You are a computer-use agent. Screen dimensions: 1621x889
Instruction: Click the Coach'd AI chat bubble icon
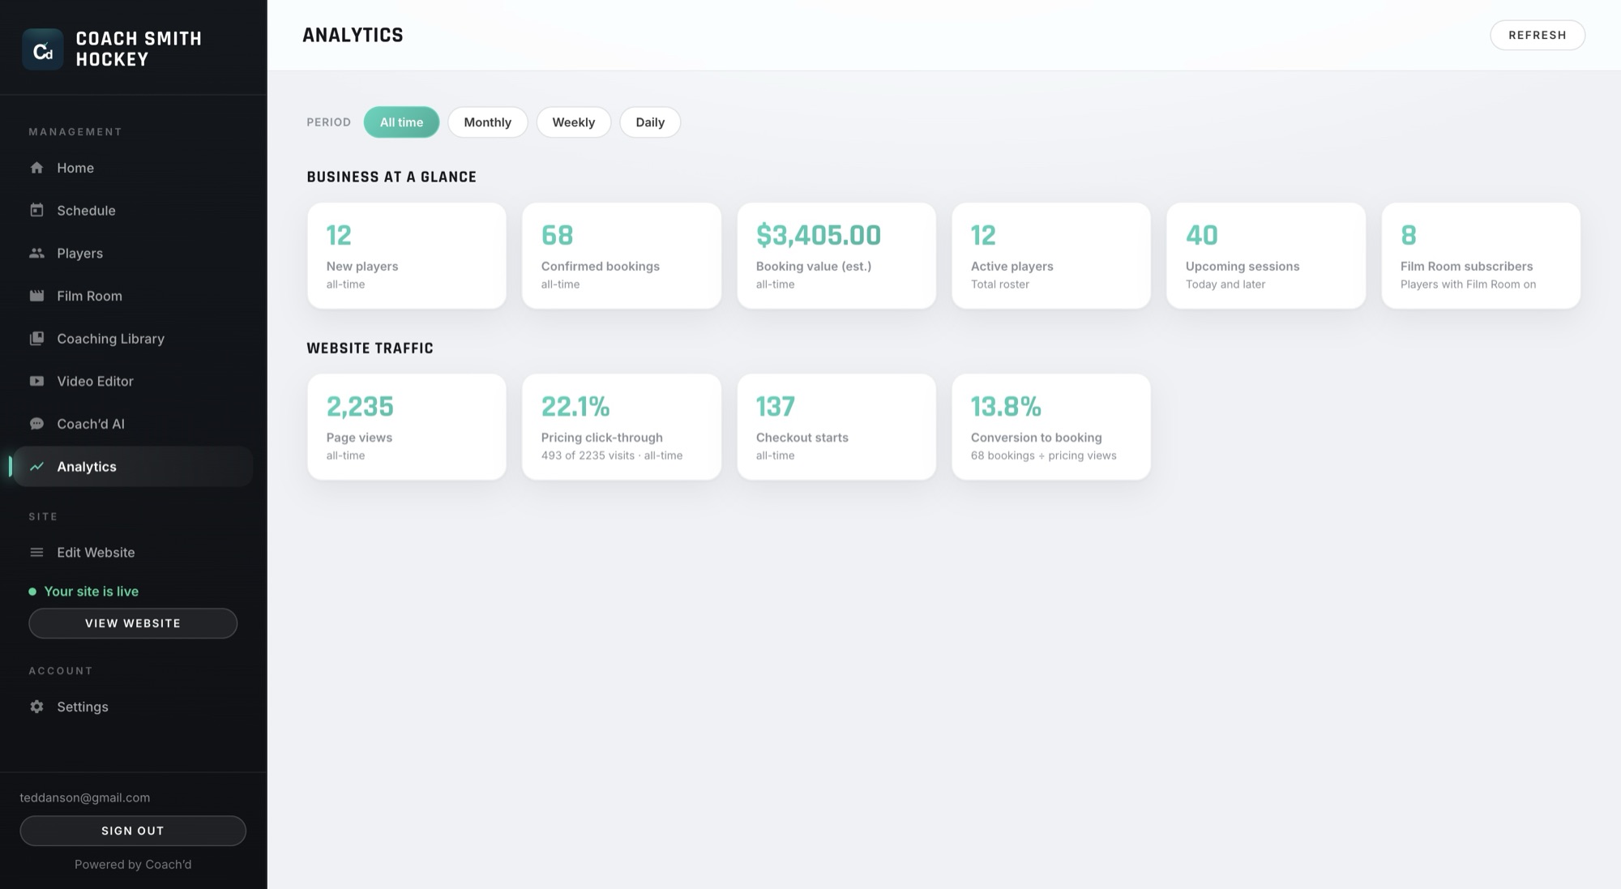36,424
